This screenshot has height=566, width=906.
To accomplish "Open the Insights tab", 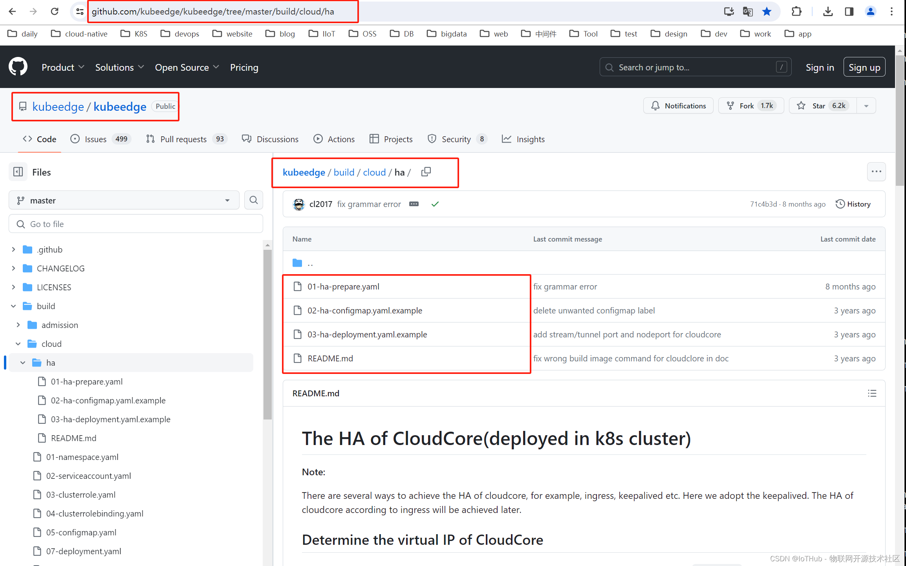I will click(523, 139).
